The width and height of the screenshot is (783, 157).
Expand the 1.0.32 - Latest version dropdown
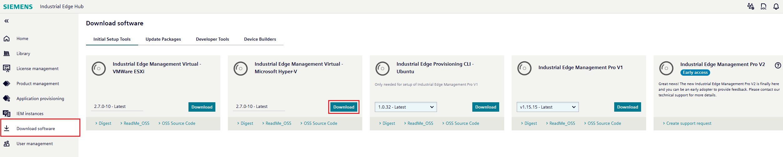coord(405,107)
